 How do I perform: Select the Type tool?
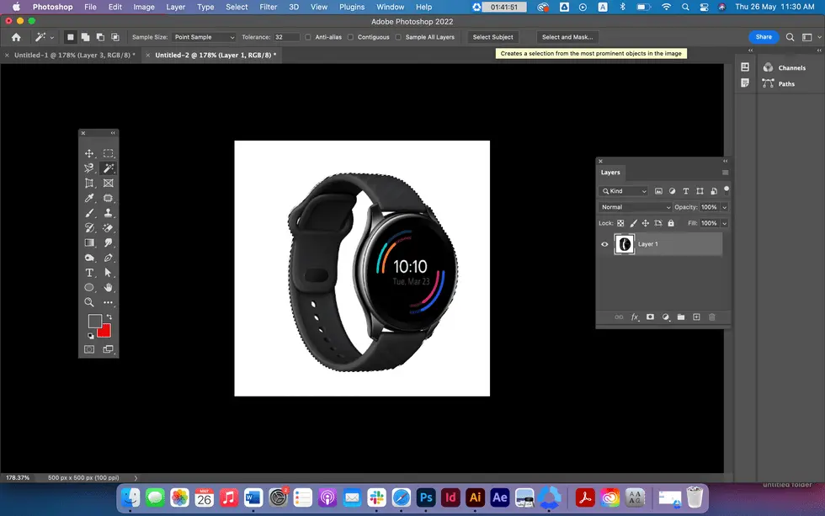(88, 272)
